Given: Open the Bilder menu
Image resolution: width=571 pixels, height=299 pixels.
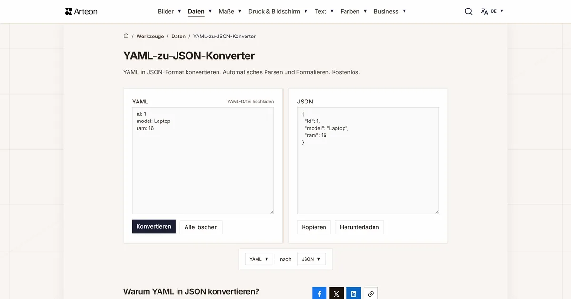Looking at the screenshot, I should coord(166,11).
